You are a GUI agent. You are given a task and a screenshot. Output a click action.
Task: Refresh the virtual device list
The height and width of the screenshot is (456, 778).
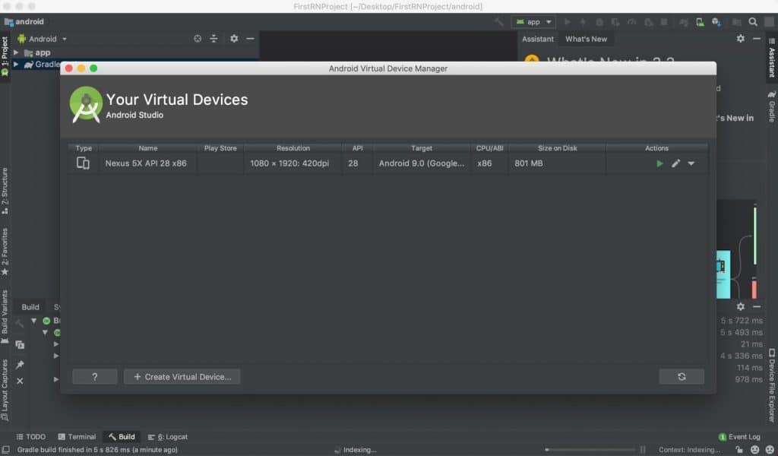click(682, 376)
